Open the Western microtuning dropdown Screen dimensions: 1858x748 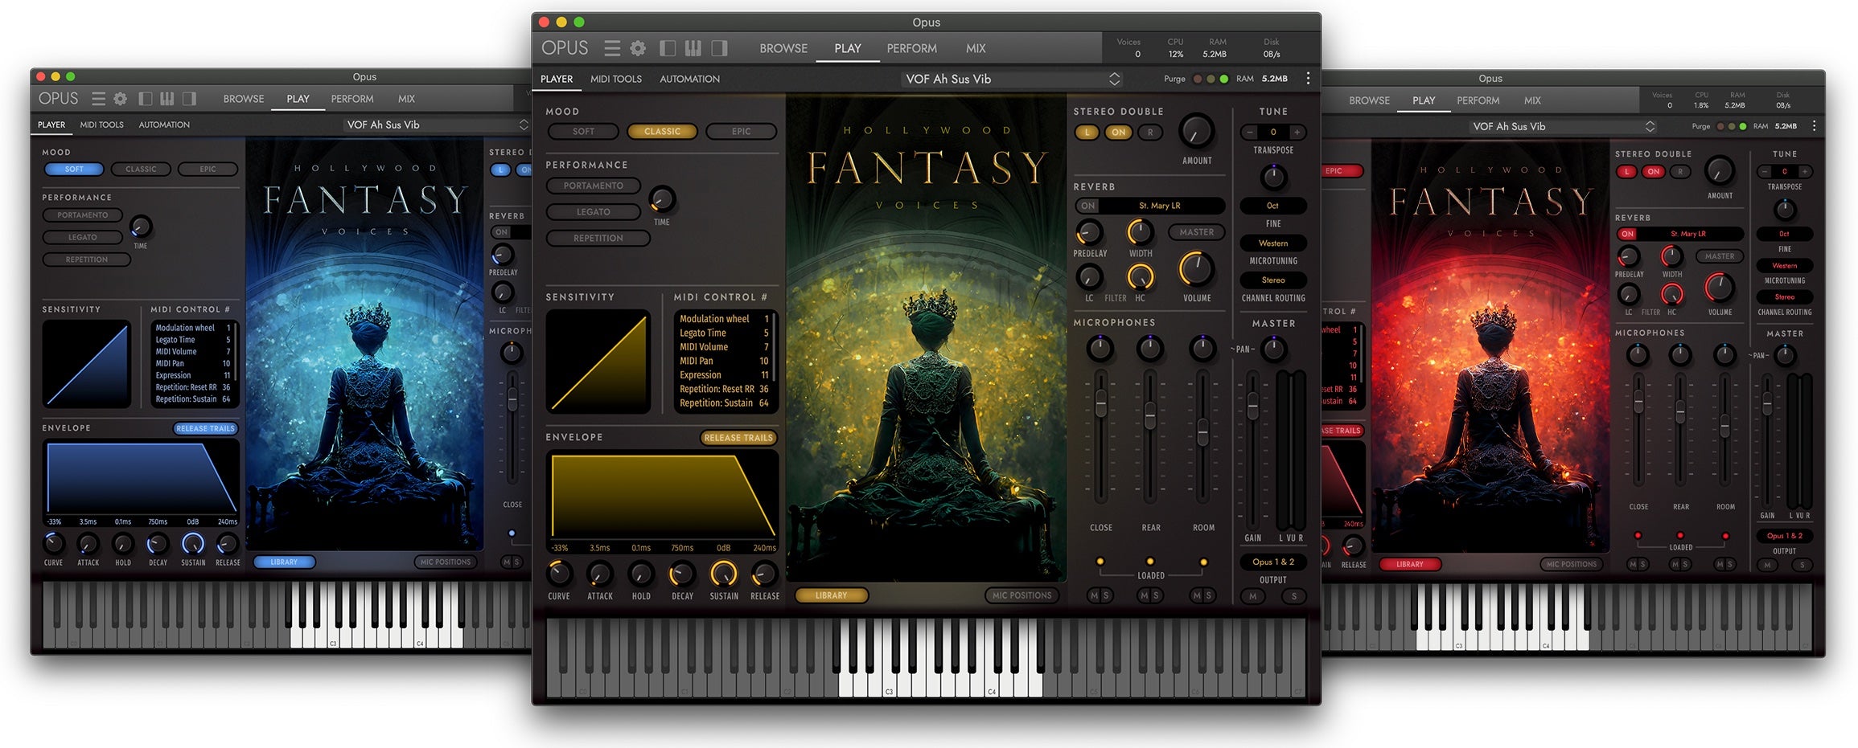(1272, 243)
